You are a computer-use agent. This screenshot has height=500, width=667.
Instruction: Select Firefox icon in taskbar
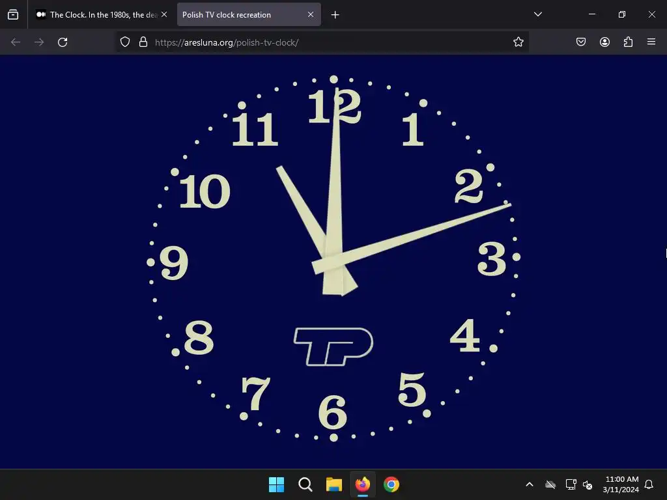(363, 484)
